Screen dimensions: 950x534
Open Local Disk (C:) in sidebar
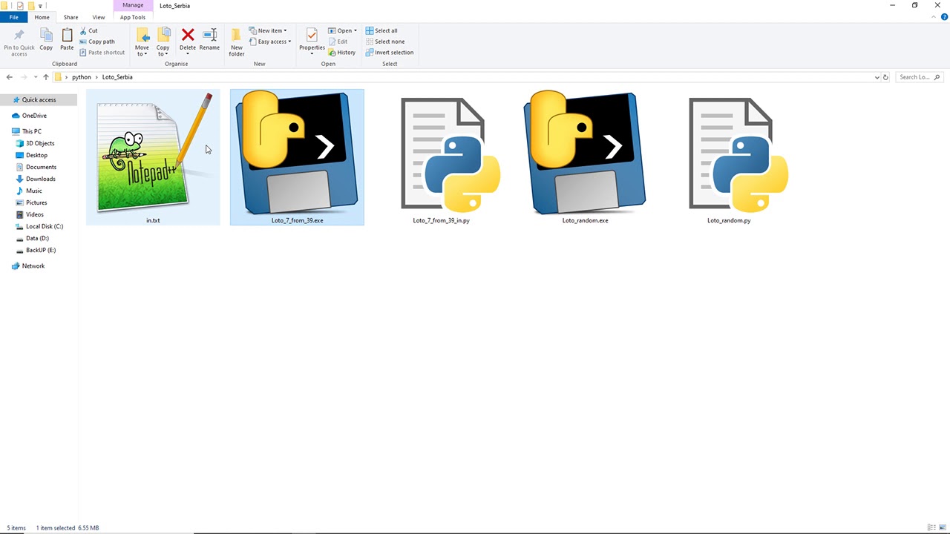click(45, 226)
